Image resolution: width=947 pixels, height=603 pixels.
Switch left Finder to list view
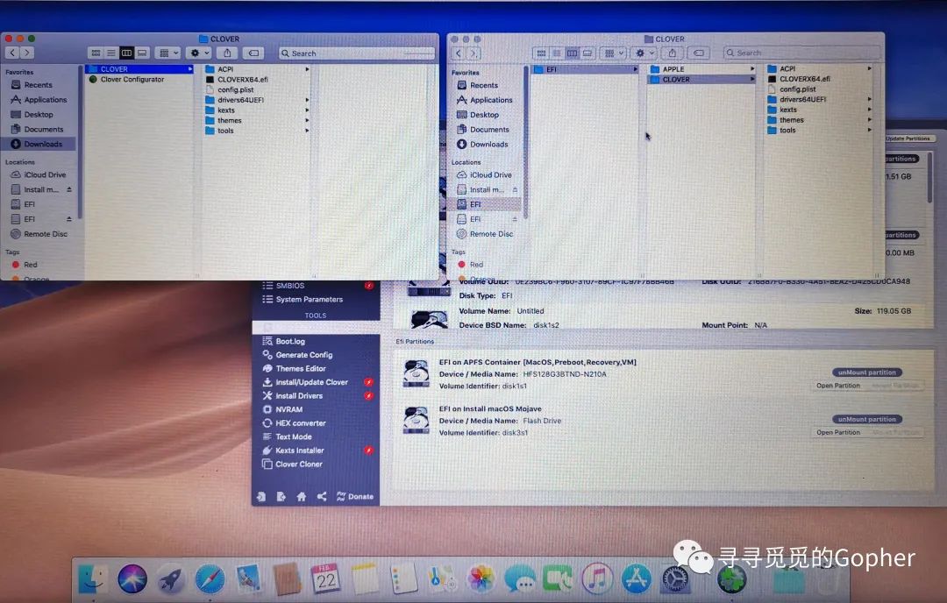coord(111,53)
